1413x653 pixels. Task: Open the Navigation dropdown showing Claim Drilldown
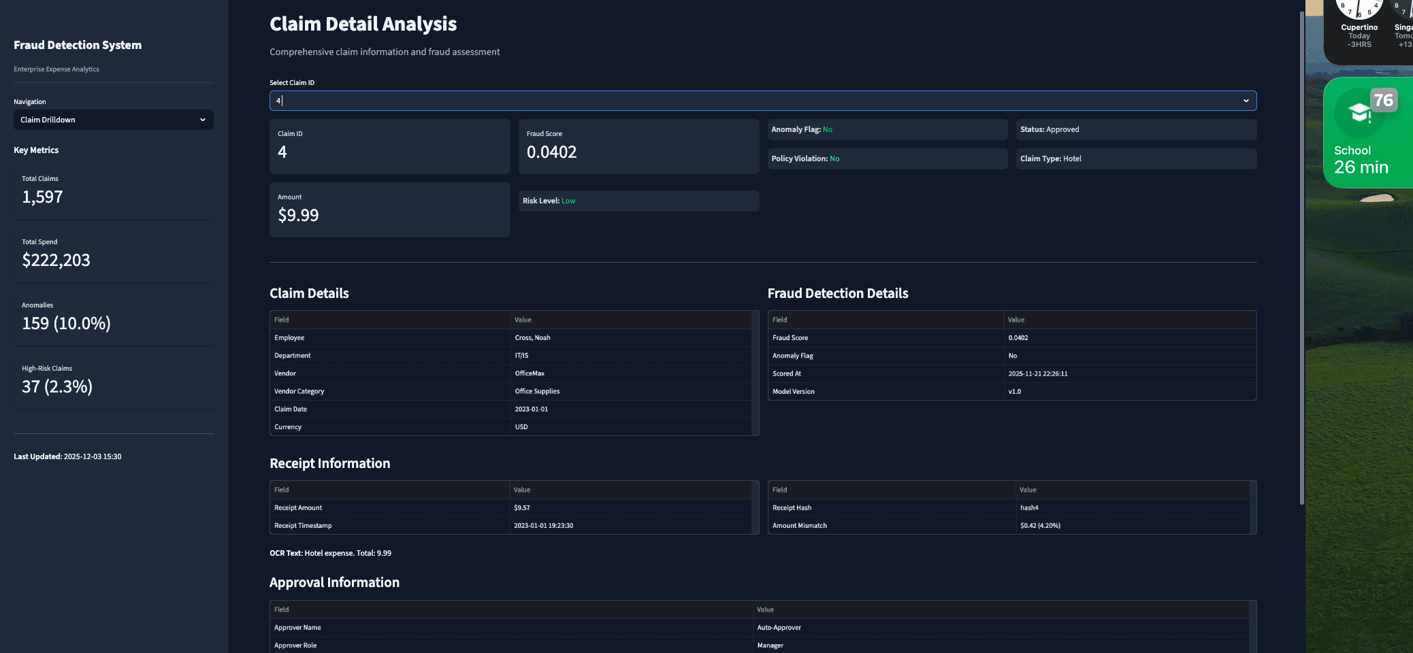click(113, 120)
